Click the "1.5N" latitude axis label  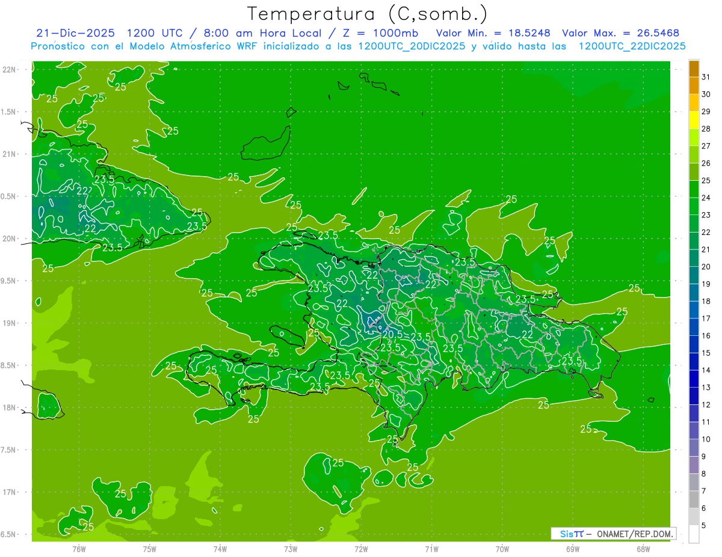click(x=9, y=112)
